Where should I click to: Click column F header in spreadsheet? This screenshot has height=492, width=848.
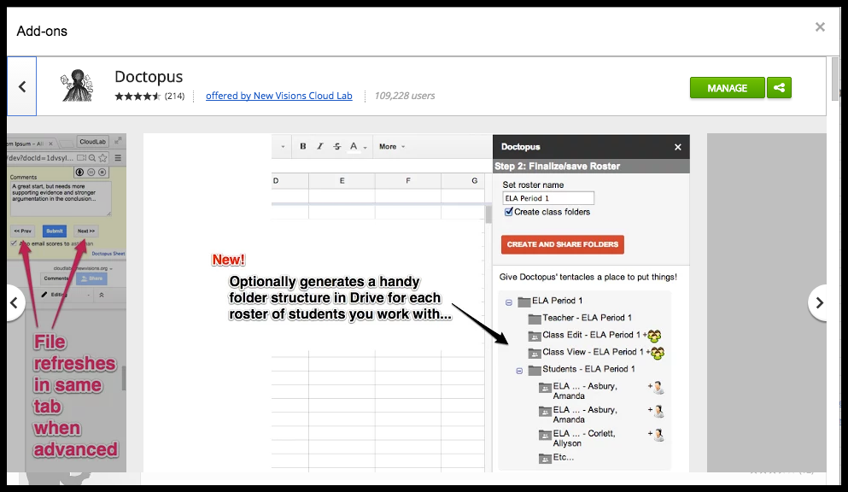(x=408, y=180)
